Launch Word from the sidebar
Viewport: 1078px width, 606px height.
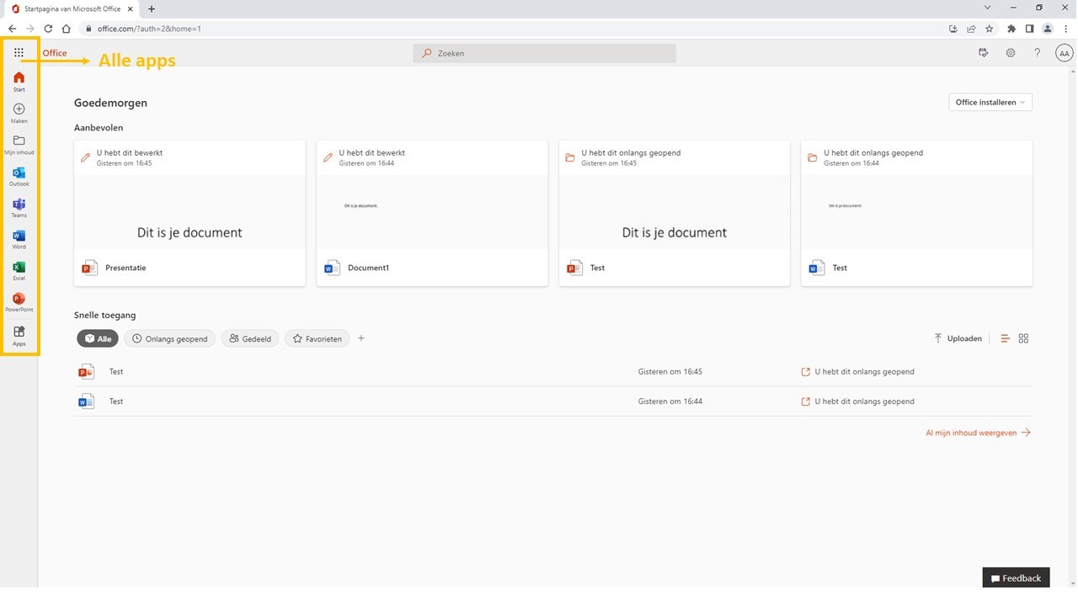tap(19, 239)
